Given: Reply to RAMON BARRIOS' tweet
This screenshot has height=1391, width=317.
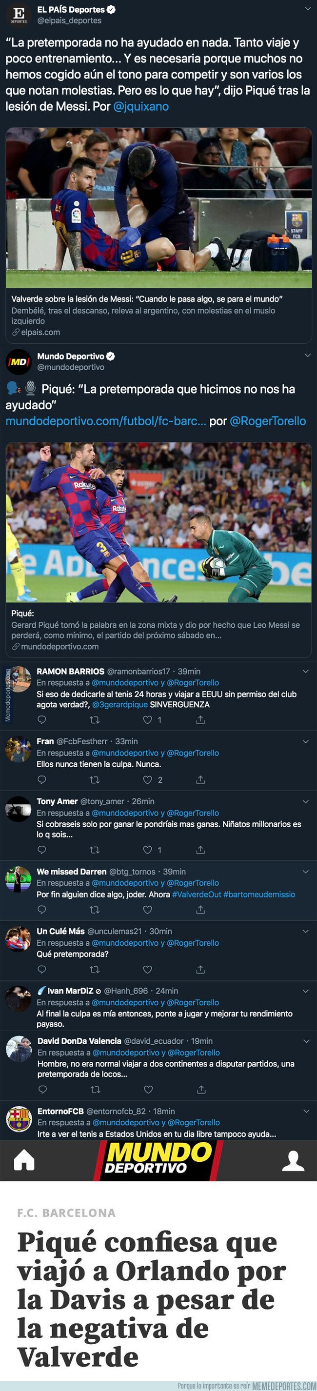Looking at the screenshot, I should tap(42, 719).
